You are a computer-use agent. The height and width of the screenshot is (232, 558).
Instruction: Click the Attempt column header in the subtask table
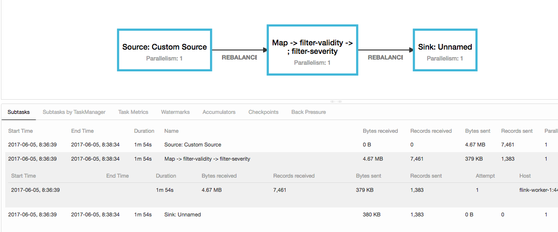pyautogui.click(x=485, y=176)
